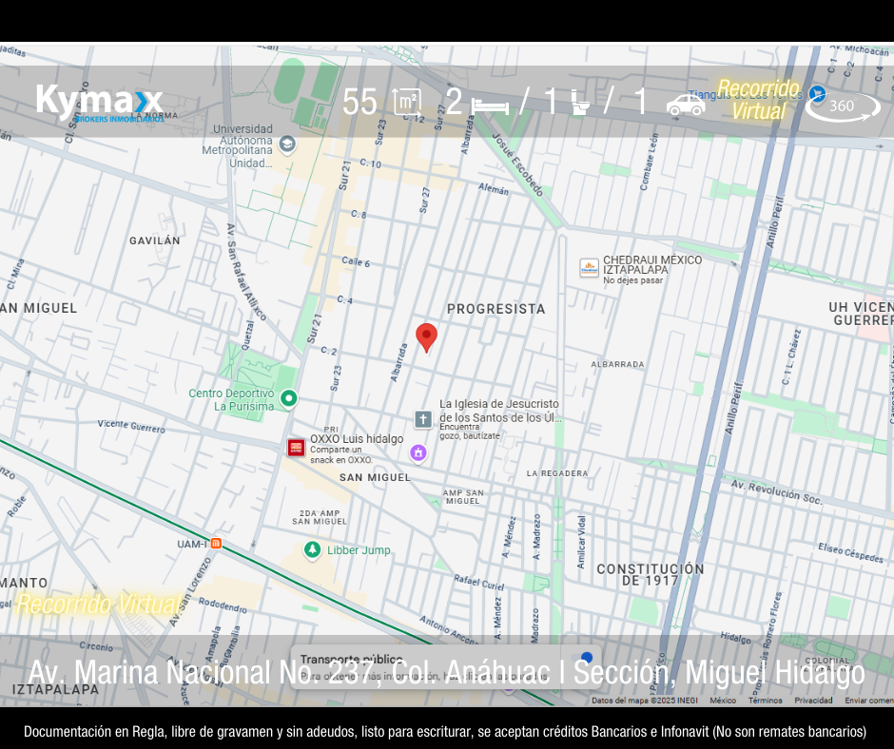Select the OXXO Luis hidalgo store icon
The height and width of the screenshot is (749, 894).
(x=296, y=448)
